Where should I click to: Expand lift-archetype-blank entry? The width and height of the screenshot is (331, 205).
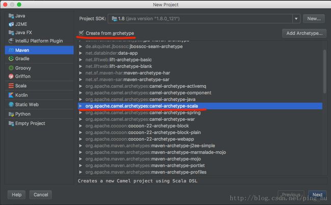pyautogui.click(x=80, y=66)
